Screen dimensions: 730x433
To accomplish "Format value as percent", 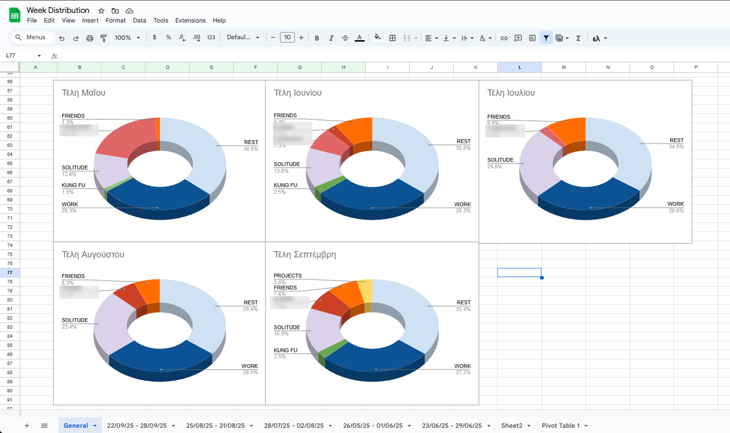I will [168, 37].
